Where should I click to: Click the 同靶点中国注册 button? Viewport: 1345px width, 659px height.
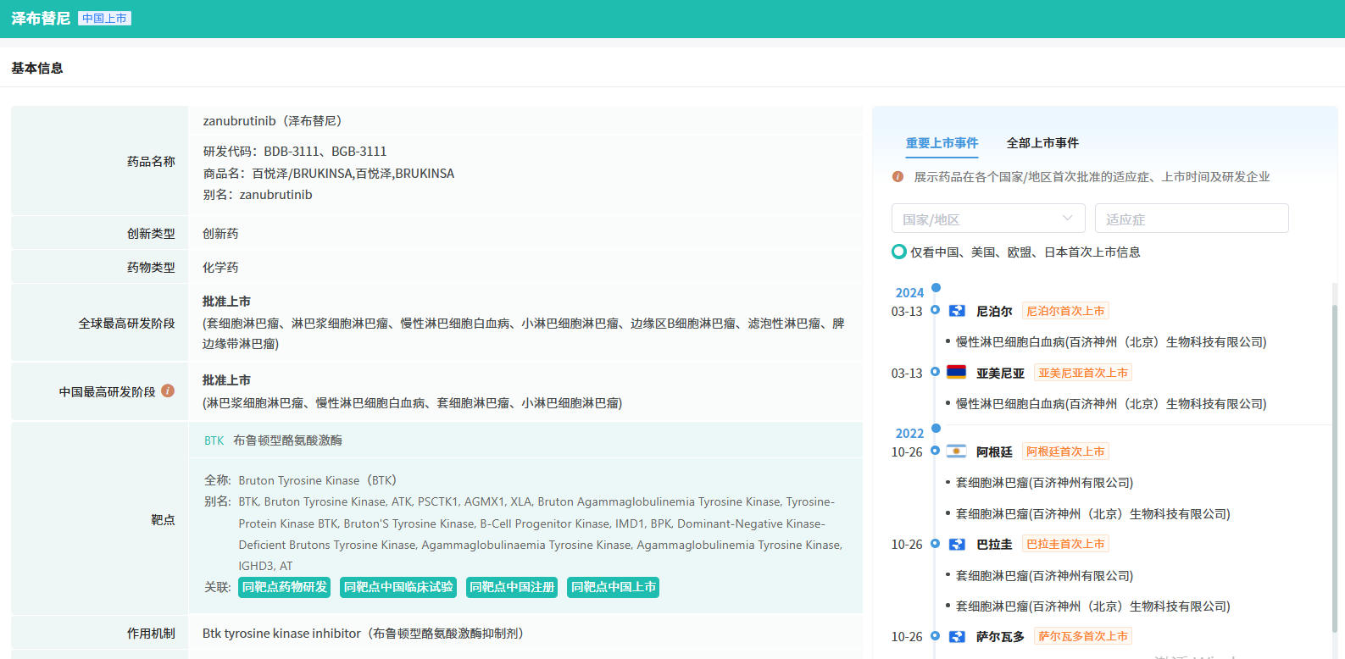pos(512,587)
